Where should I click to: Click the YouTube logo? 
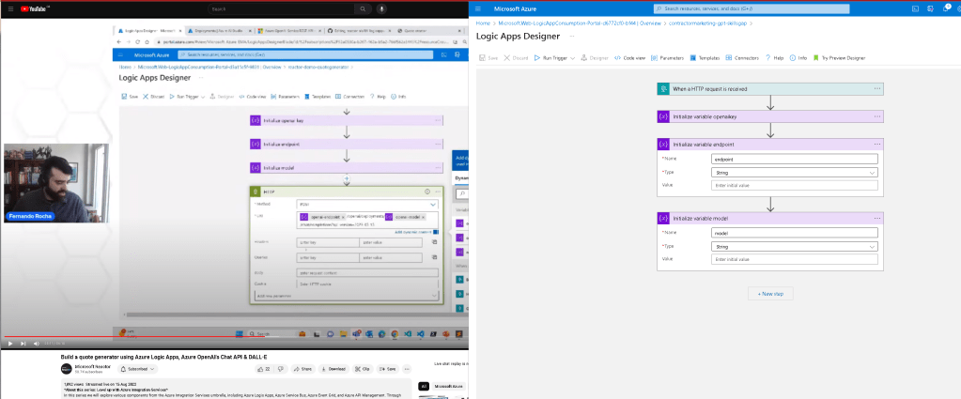[x=35, y=9]
